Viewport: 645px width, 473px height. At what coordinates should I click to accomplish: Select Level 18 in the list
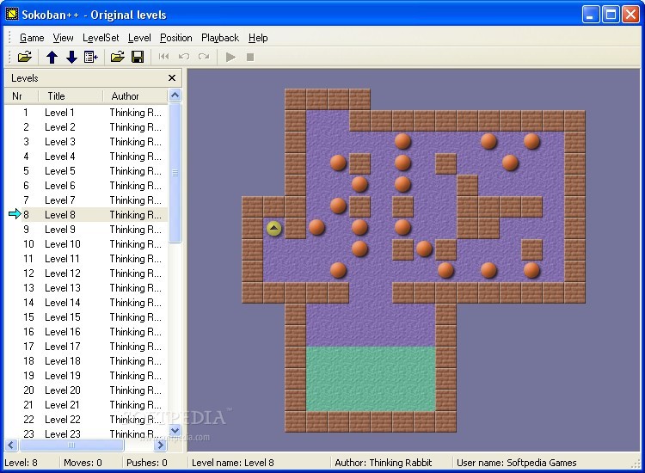86,360
